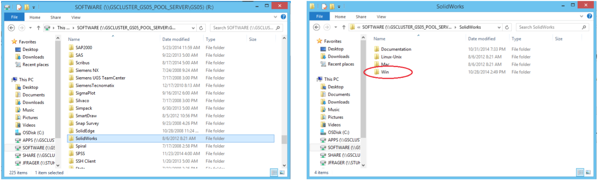Open Quick Access Toolbar dropdown in SolidWorks window
Image resolution: width=598 pixels, height=180 pixels.
pyautogui.click(x=339, y=7)
